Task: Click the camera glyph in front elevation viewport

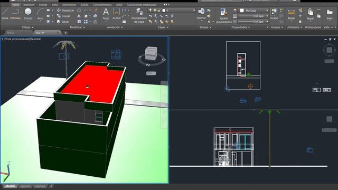Action: (310, 150)
